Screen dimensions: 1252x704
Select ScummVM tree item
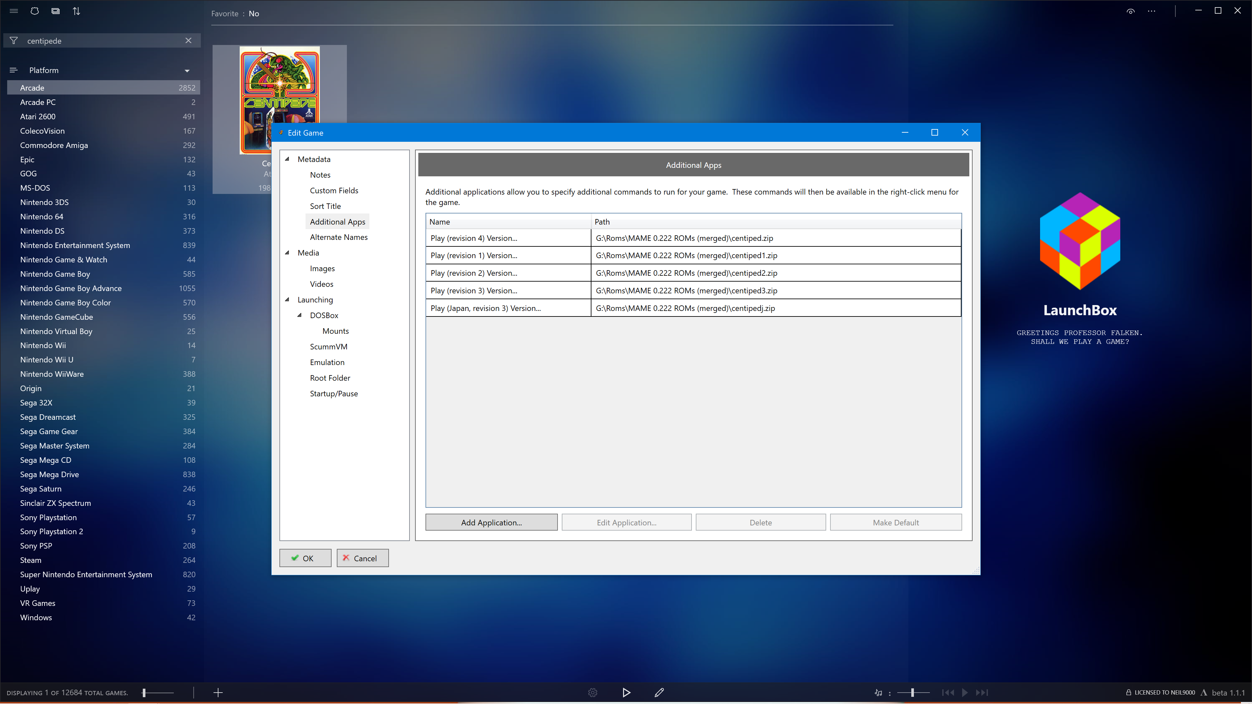(x=329, y=346)
